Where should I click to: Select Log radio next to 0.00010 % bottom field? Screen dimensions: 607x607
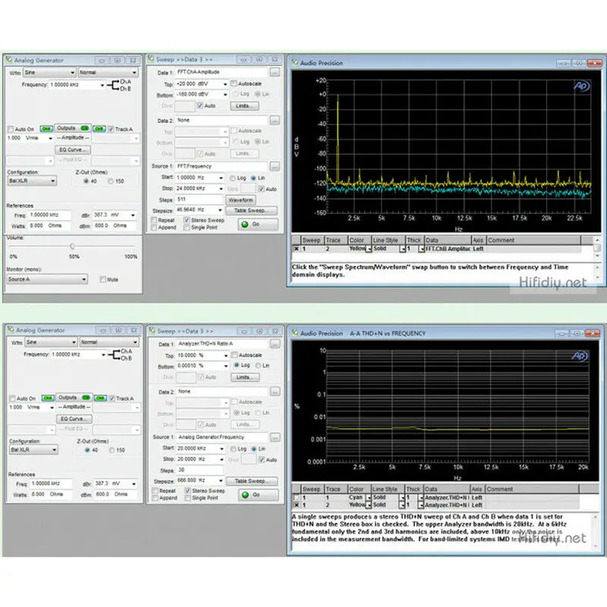coord(236,365)
